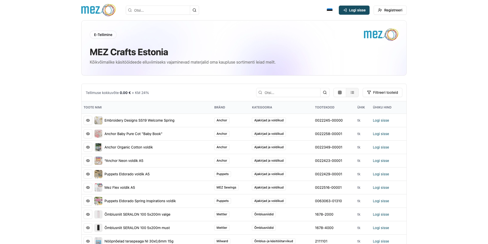Click Logi sisse price link for Anchor Neon voldik

[381, 161]
